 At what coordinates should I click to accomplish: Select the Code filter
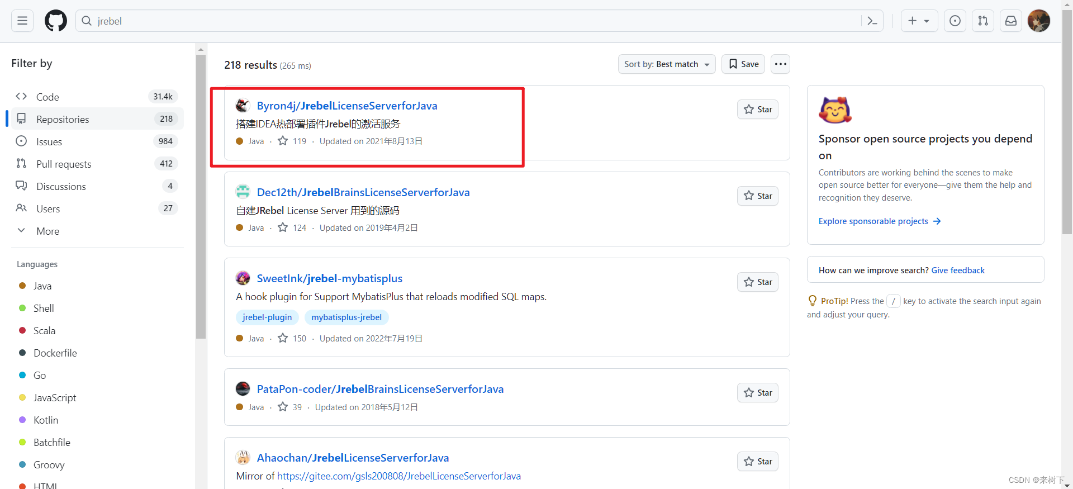(x=97, y=97)
